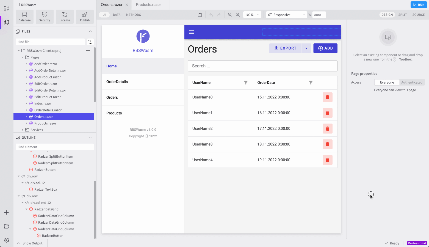This screenshot has height=247, width=429.
Task: Delete the UserName4 row with trash icon
Action: click(327, 160)
